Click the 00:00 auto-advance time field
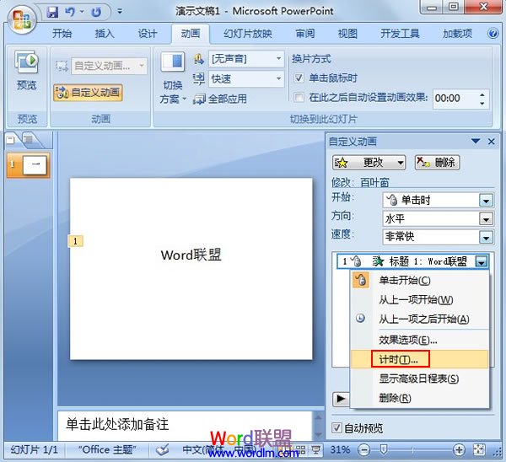 tap(455, 99)
